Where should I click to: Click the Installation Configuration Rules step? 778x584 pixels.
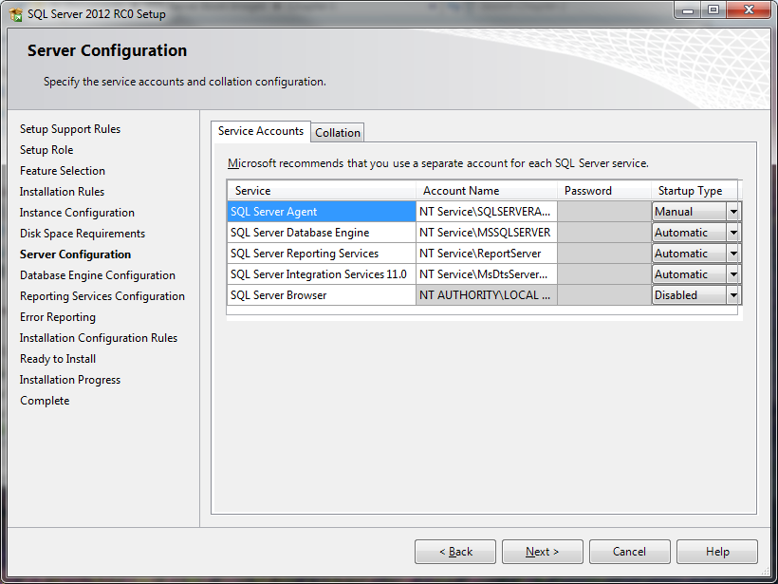99,338
